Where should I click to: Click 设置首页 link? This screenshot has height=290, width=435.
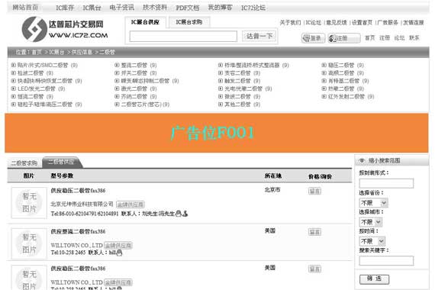click(x=362, y=22)
